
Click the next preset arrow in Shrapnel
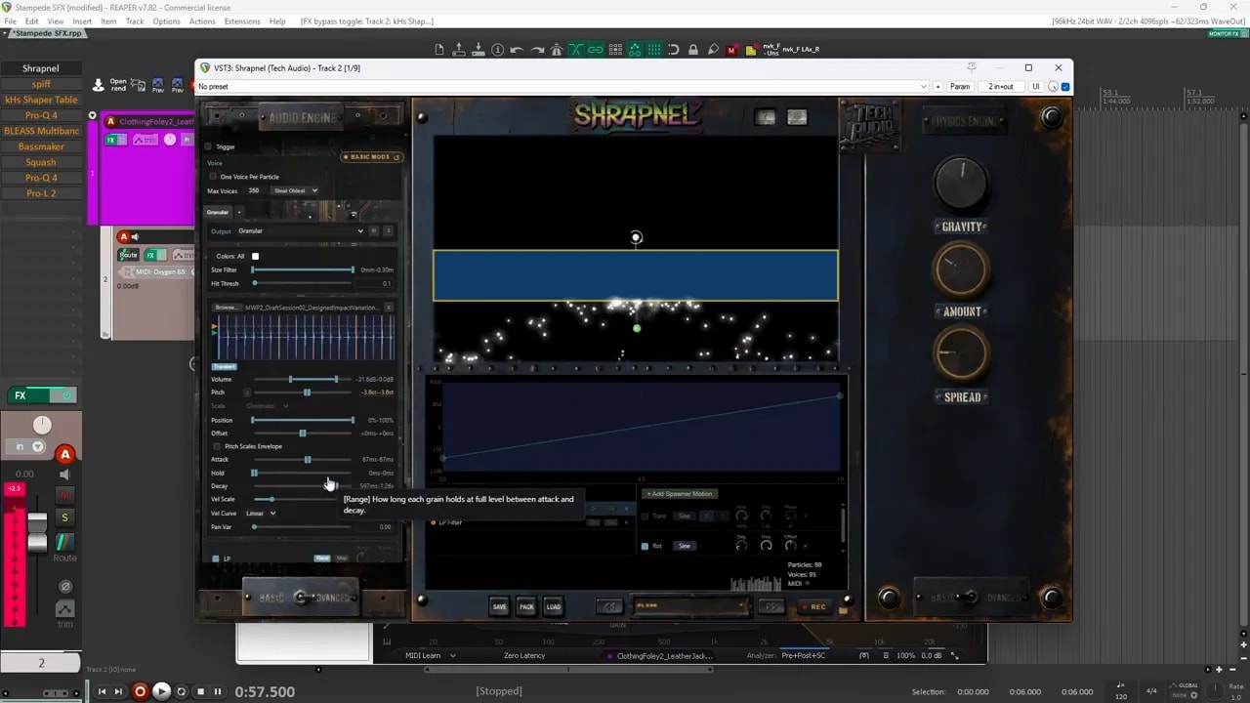tap(771, 606)
